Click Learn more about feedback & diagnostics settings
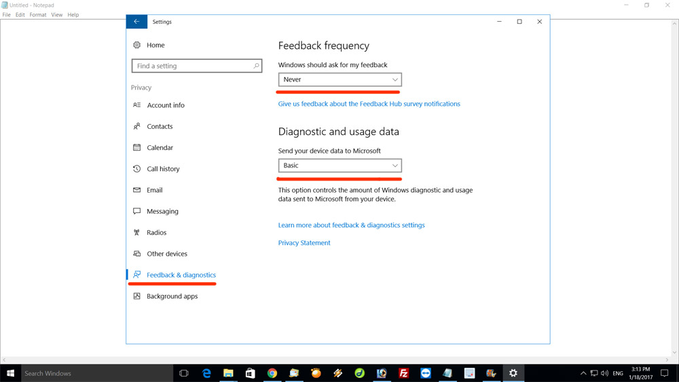 tap(351, 225)
